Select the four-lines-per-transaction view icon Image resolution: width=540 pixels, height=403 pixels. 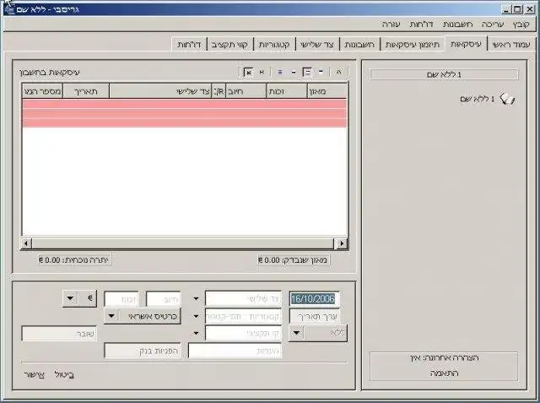pos(280,72)
